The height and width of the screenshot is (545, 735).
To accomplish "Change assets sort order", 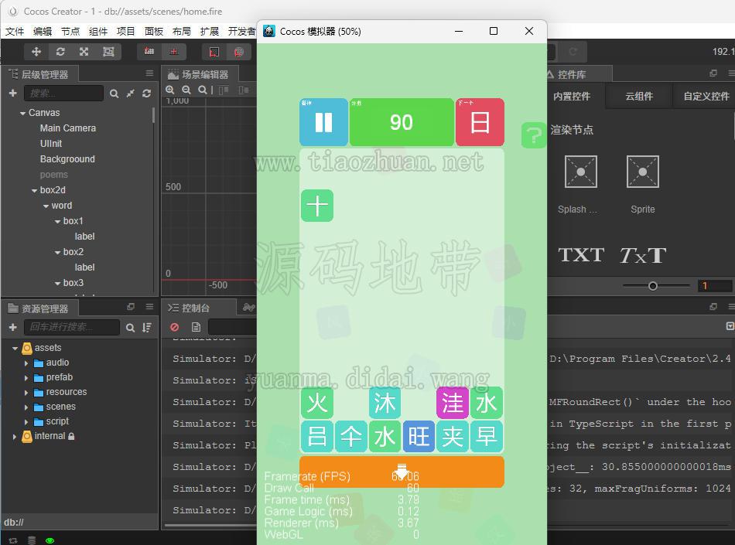I will pyautogui.click(x=147, y=328).
